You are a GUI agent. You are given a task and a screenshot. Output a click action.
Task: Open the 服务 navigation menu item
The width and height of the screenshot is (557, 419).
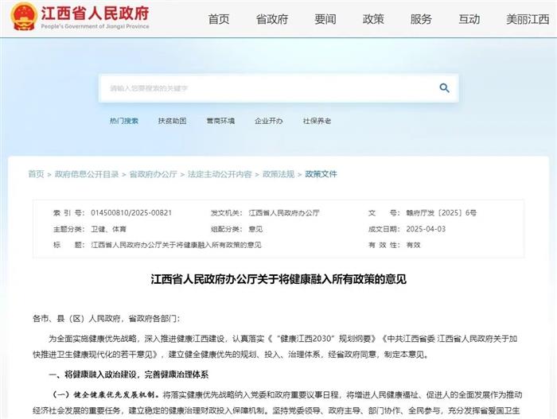(421, 19)
